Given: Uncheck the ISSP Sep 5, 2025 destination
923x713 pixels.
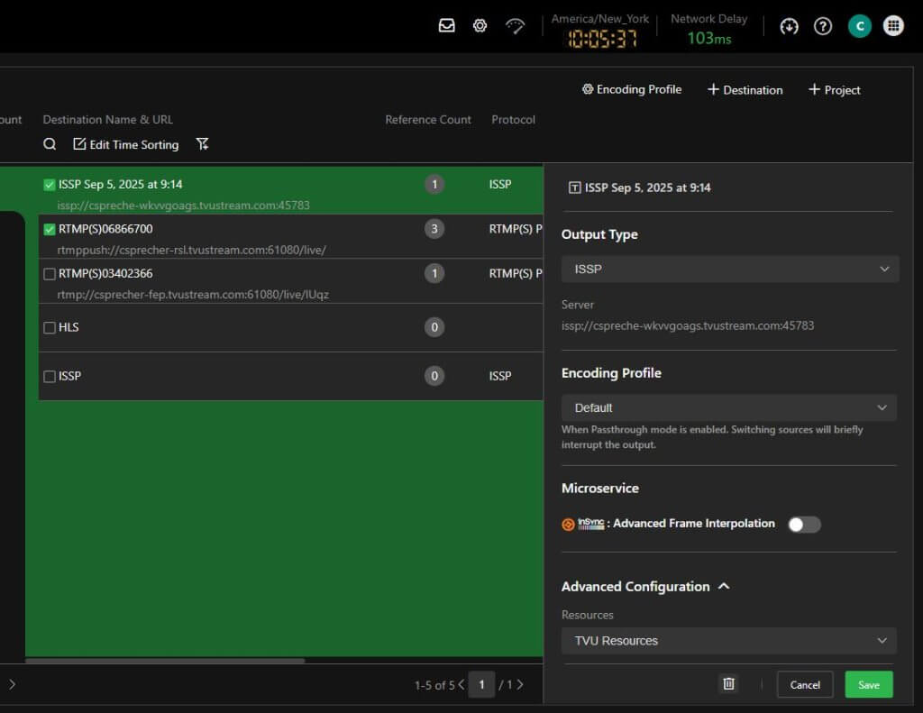Looking at the screenshot, I should click(50, 185).
